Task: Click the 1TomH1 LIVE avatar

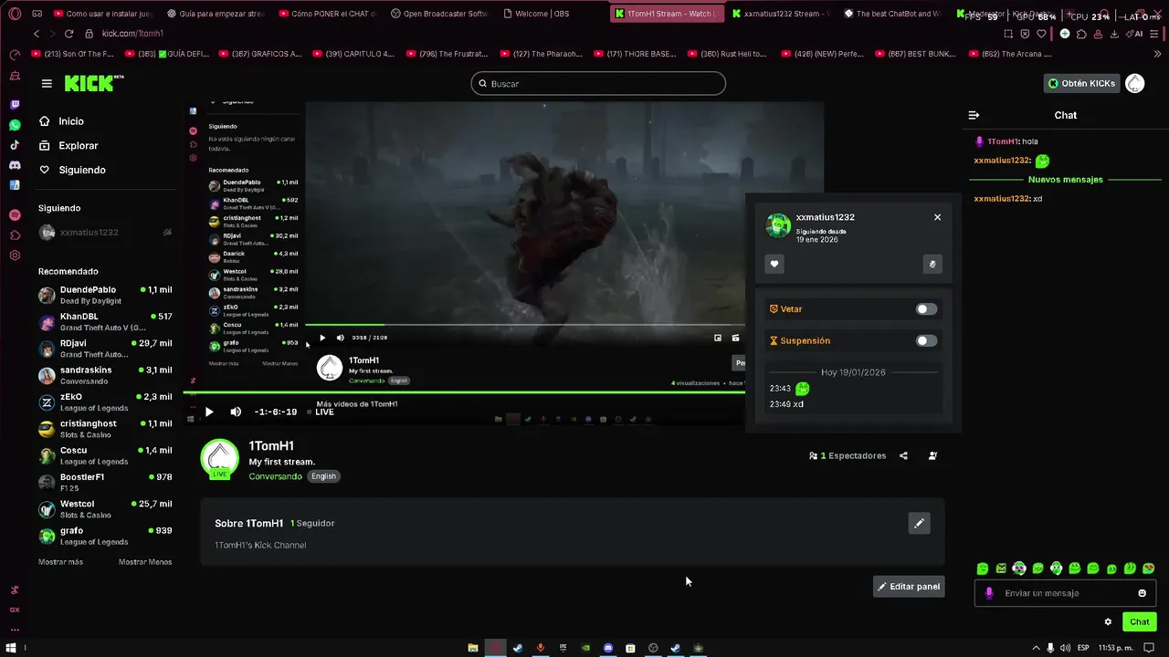Action: click(x=219, y=459)
